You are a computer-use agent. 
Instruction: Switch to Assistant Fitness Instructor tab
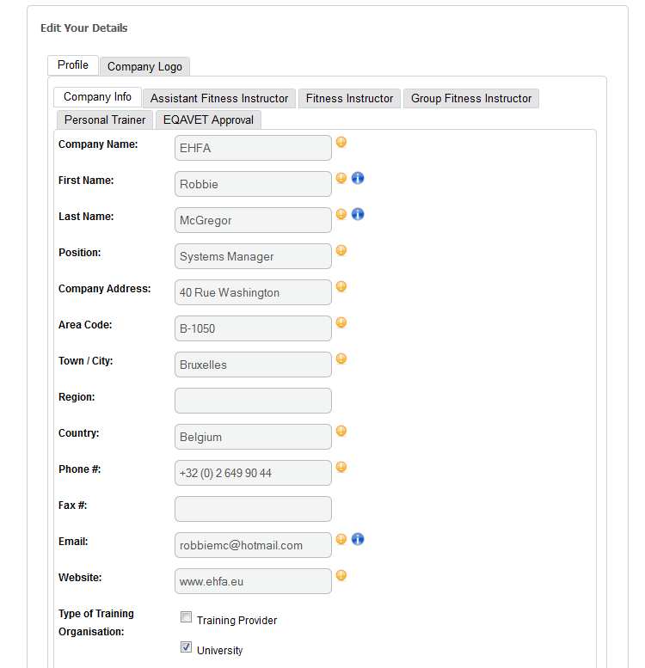219,98
